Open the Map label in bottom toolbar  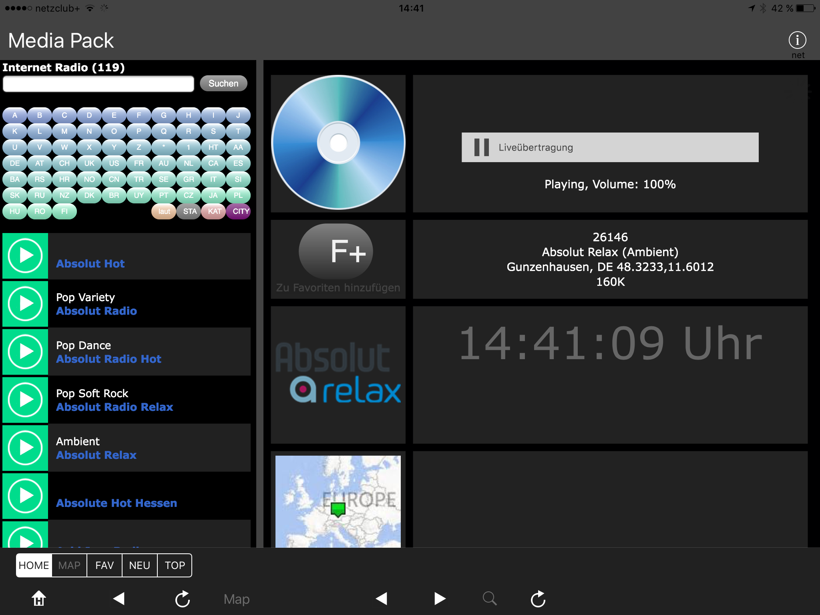[237, 599]
